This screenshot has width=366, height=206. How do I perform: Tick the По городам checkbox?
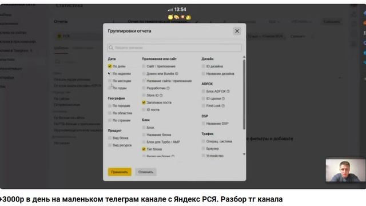coord(110,106)
